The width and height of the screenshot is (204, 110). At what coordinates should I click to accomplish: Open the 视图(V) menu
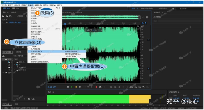click(x=45, y=5)
